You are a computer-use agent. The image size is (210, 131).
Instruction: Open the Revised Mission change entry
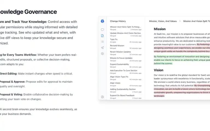(126, 47)
